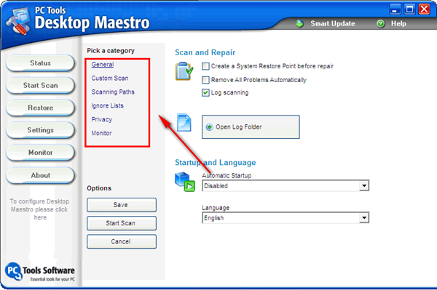Click Start Scan under Options
Image resolution: width=437 pixels, height=290 pixels.
[122, 223]
